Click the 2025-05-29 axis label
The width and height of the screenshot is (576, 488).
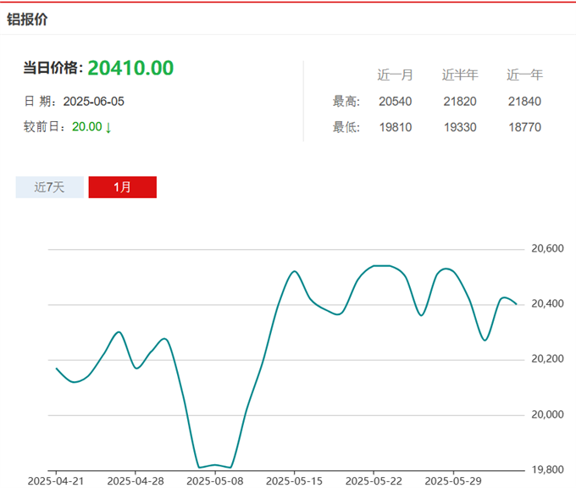(x=453, y=480)
